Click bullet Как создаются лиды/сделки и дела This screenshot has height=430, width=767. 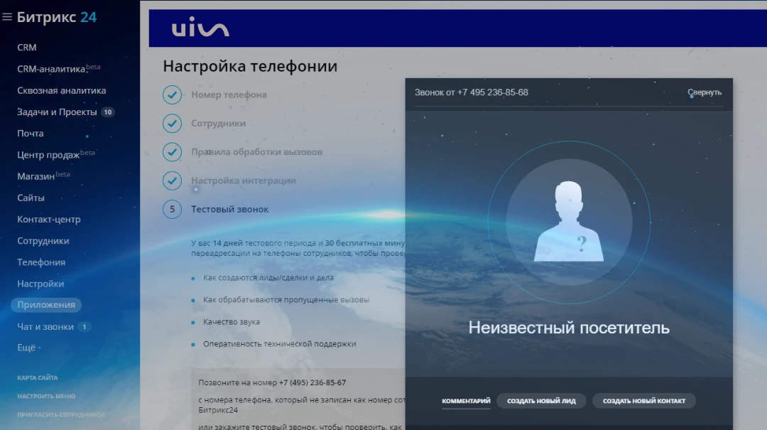point(268,278)
